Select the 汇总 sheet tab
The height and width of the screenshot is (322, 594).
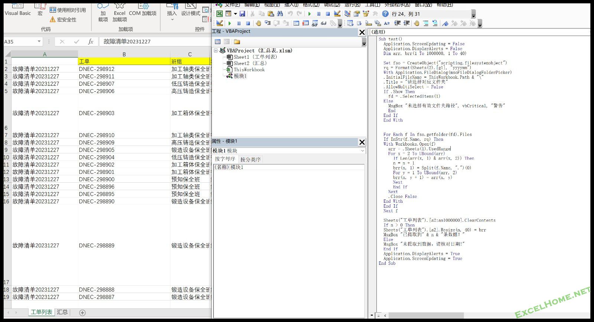click(62, 312)
